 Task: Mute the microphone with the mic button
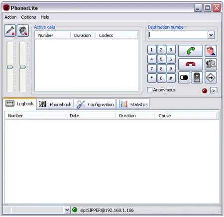coord(10,31)
